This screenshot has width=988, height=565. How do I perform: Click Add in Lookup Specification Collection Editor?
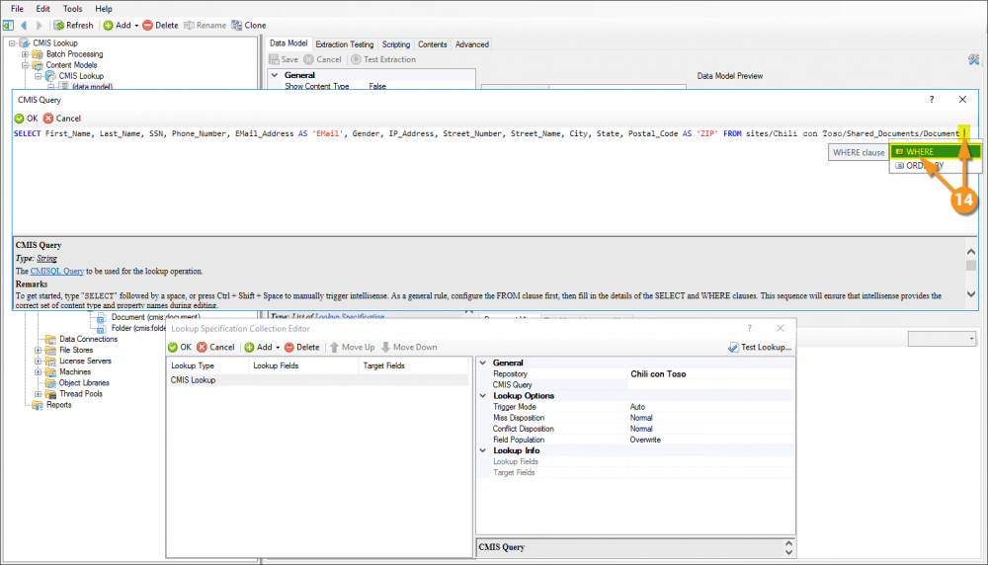[x=258, y=347]
